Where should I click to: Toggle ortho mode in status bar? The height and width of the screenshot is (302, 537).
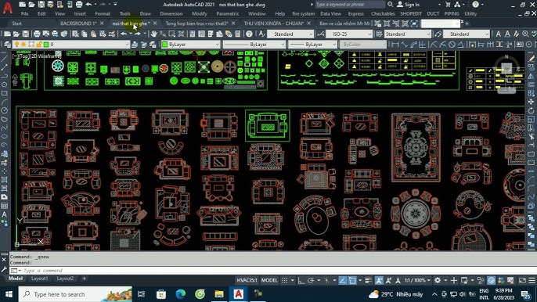coord(301,280)
